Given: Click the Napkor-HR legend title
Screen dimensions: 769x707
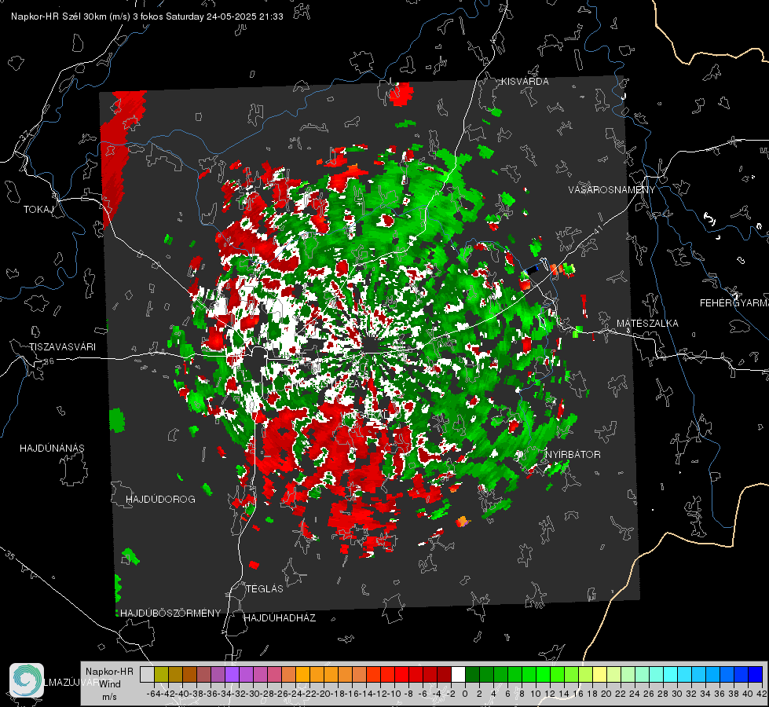Looking at the screenshot, I should [109, 672].
